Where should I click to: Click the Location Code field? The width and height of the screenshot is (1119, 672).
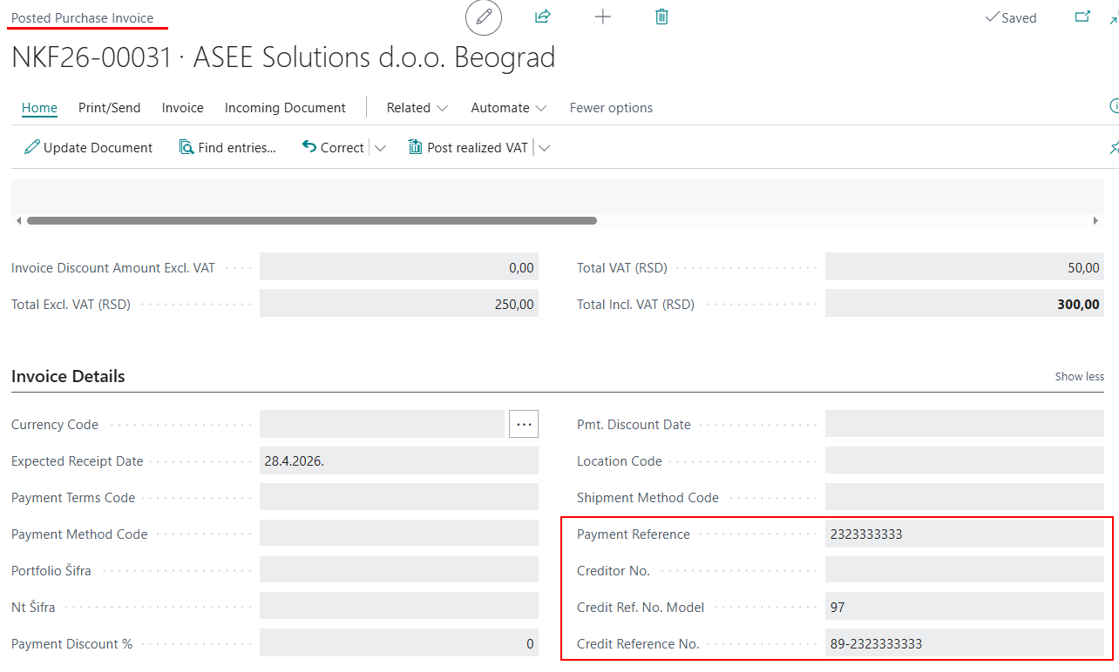965,461
